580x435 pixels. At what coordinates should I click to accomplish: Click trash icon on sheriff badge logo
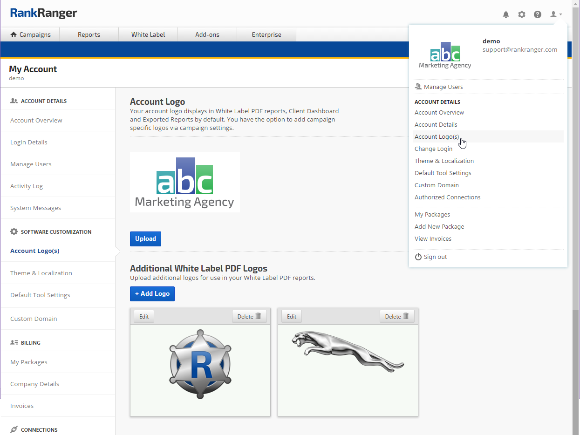[x=258, y=316]
